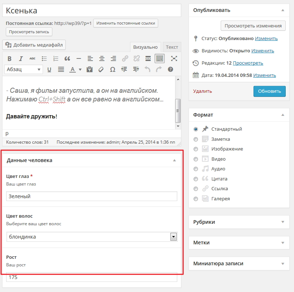Insert or edit link icon
Screen dimensions: 294x292
point(125,59)
